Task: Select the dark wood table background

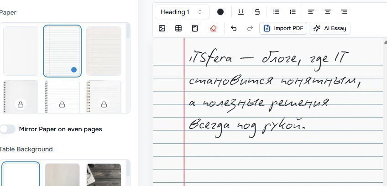Action: click(x=104, y=175)
